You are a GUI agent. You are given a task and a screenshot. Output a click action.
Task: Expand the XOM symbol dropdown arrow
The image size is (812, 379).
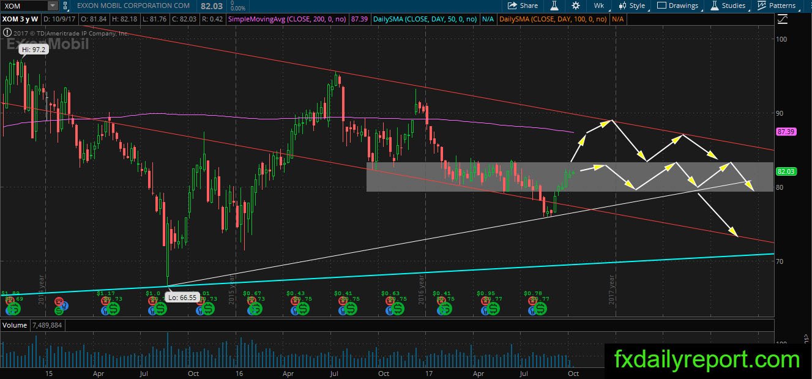[53, 6]
